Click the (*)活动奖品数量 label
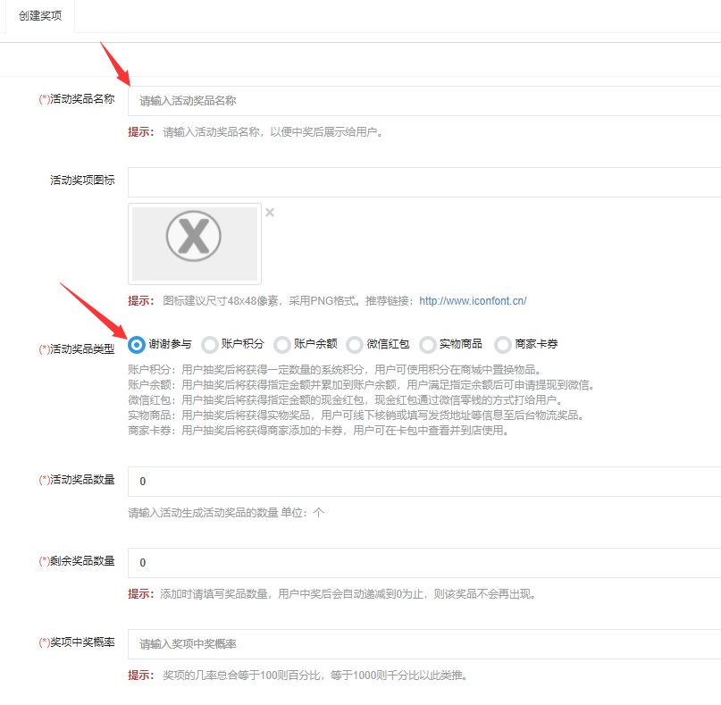The width and height of the screenshot is (721, 705). (77, 480)
